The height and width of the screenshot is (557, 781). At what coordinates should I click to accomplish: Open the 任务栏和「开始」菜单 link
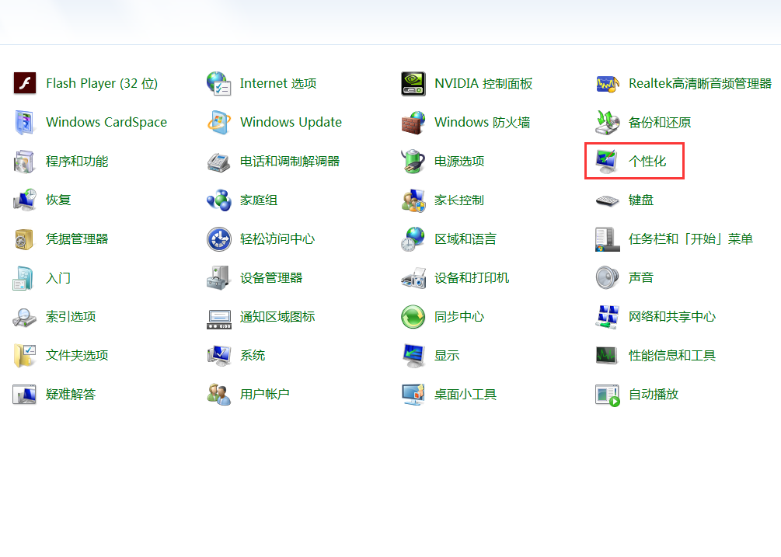(690, 239)
